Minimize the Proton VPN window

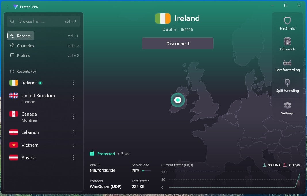[x=272, y=5]
